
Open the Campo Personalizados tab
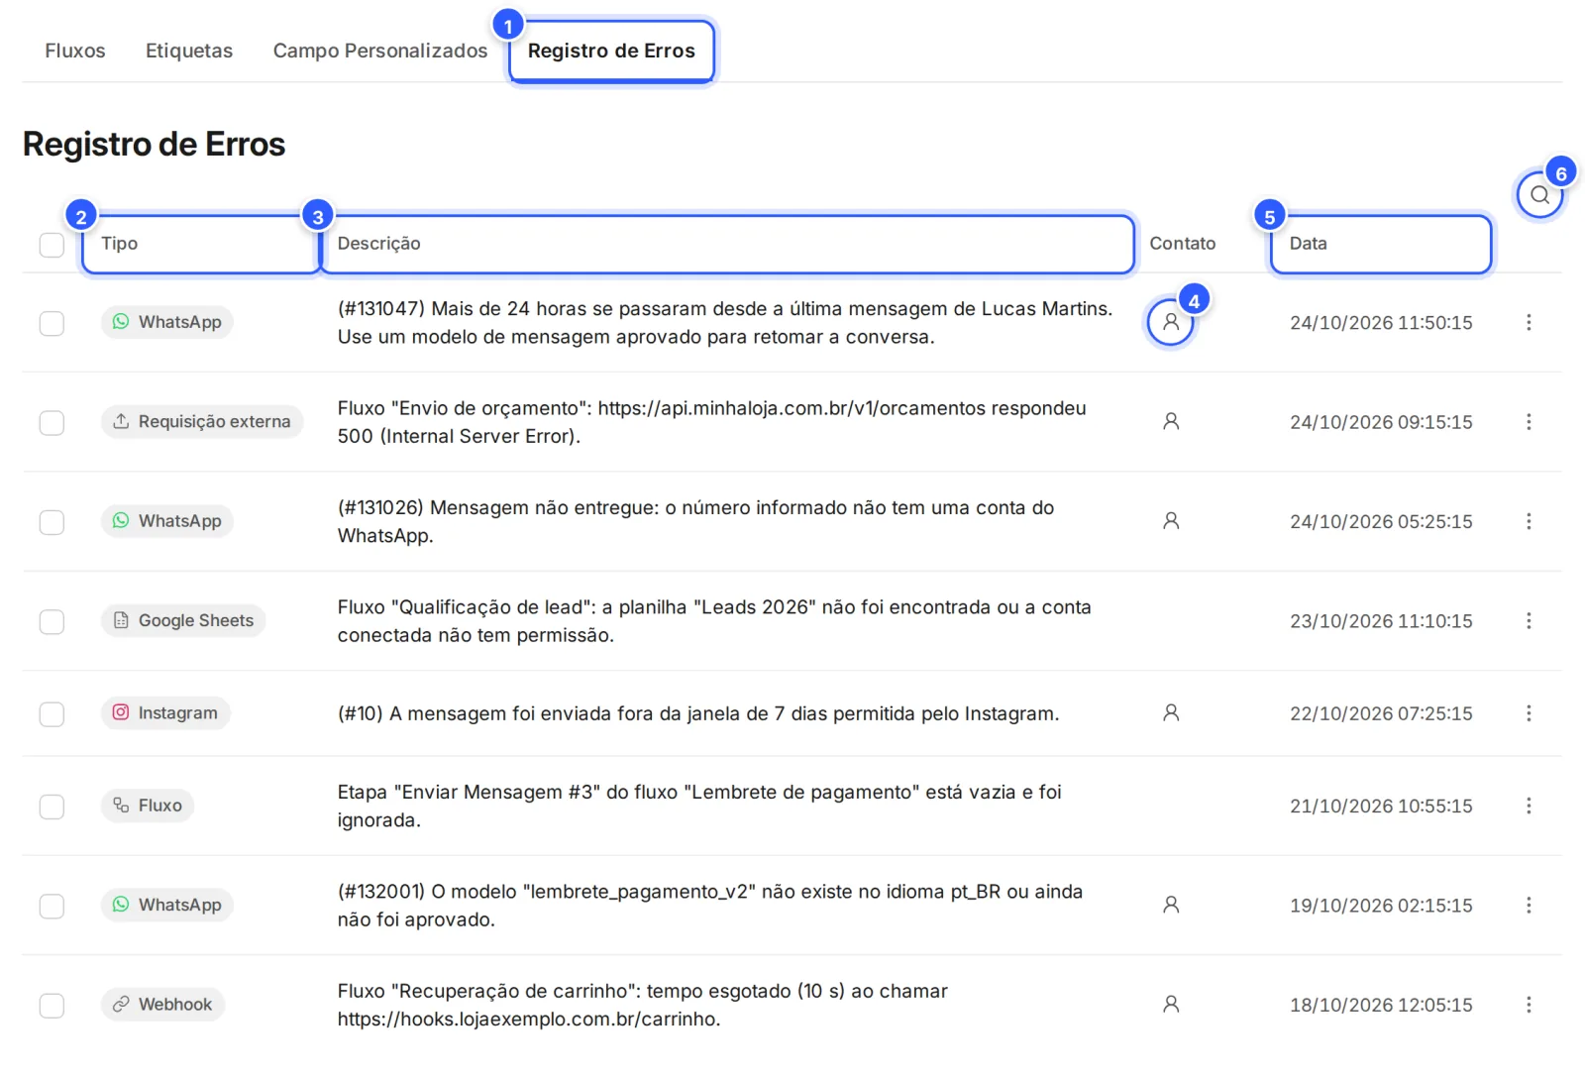click(x=380, y=51)
